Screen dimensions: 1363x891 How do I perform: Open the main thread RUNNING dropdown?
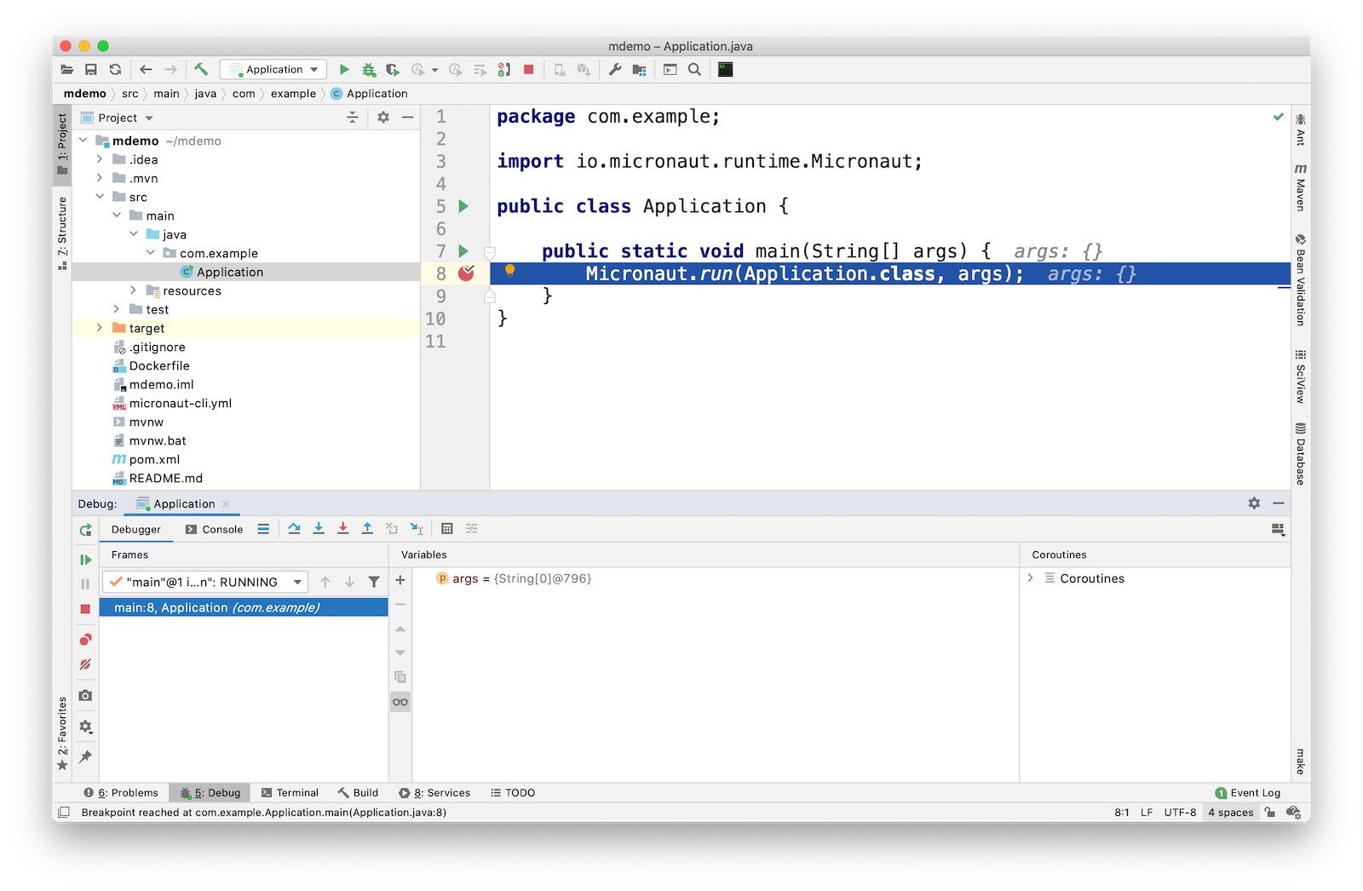point(204,582)
